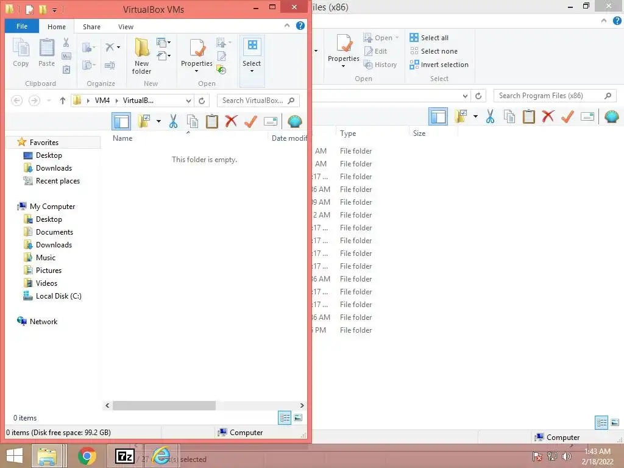Click the Paste icon in the Clipboard group
Image resolution: width=624 pixels, height=468 pixels.
coord(46,52)
